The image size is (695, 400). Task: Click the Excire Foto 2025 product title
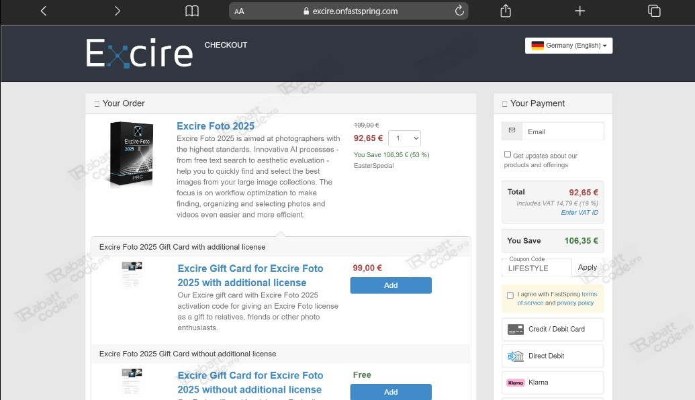point(216,126)
